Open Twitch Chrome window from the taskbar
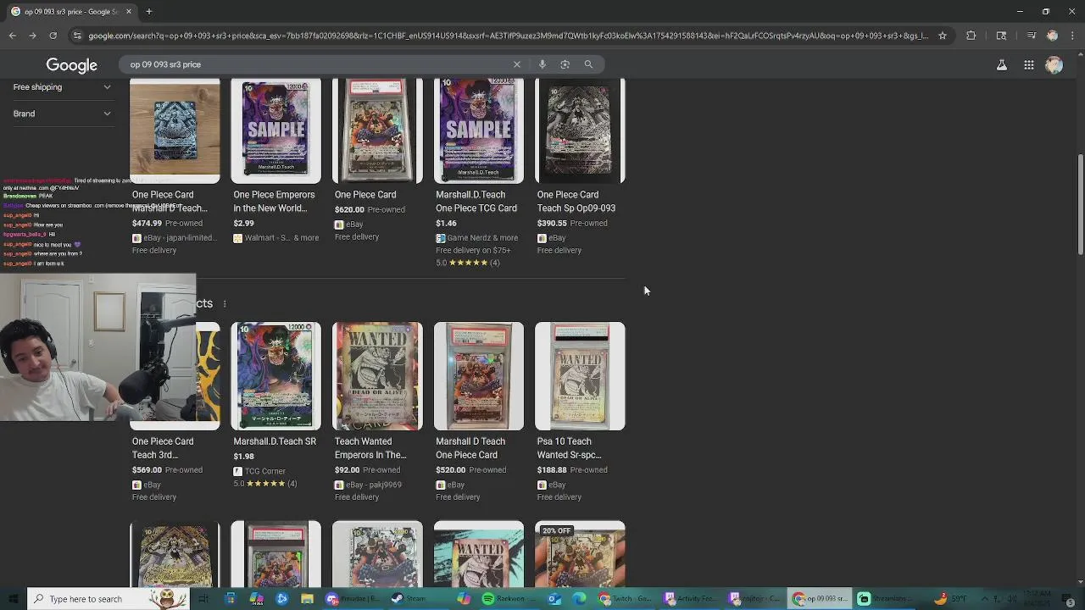 (x=625, y=599)
